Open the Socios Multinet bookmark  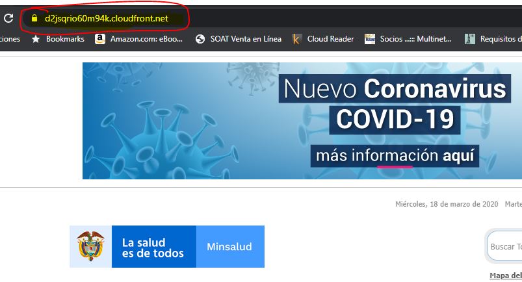tap(416, 39)
